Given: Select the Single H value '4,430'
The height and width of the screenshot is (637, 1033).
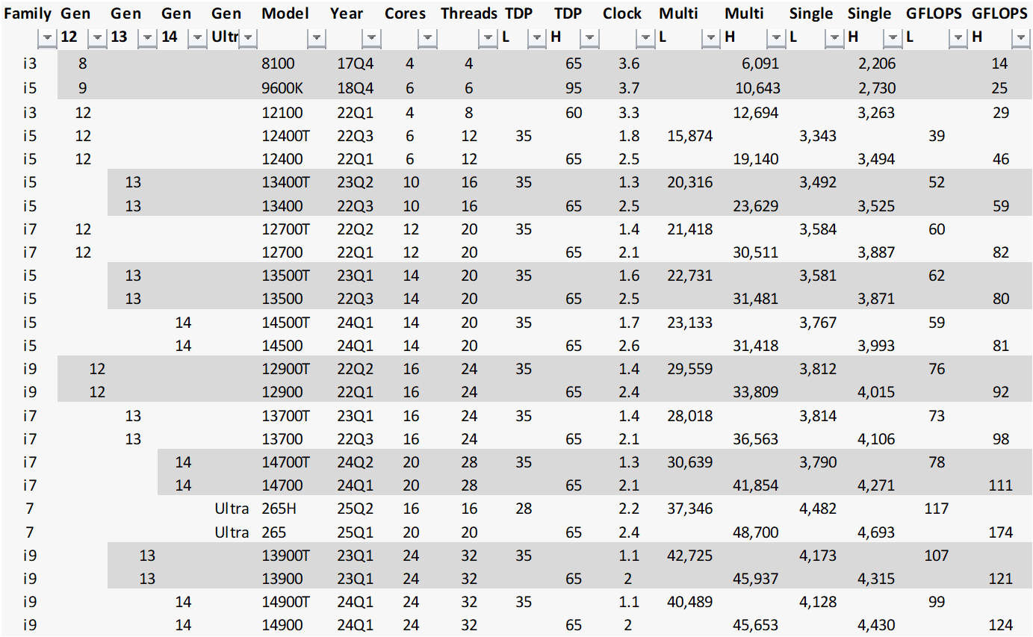Looking at the screenshot, I should pos(877,625).
